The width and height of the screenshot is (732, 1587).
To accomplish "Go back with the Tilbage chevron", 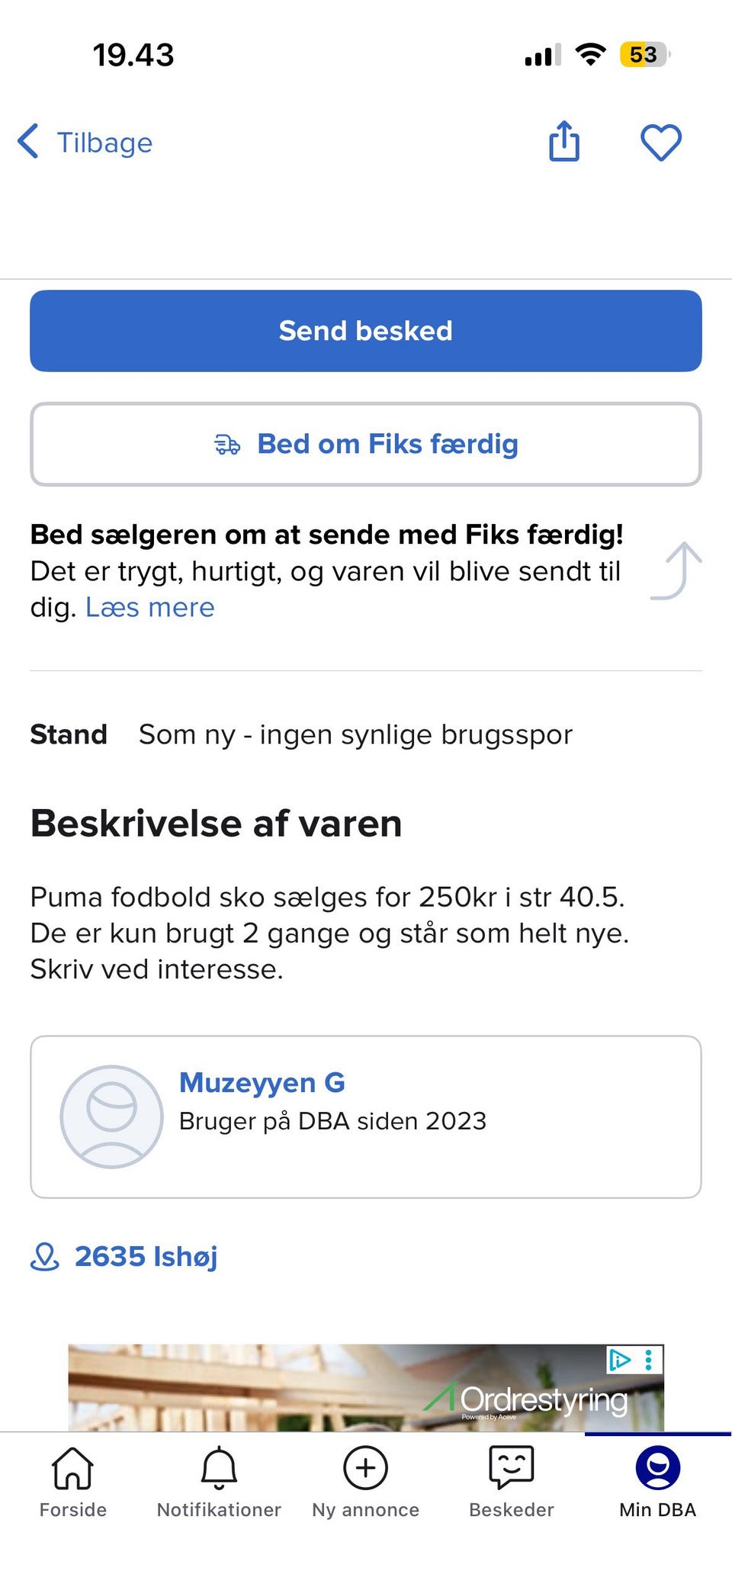I will (29, 142).
